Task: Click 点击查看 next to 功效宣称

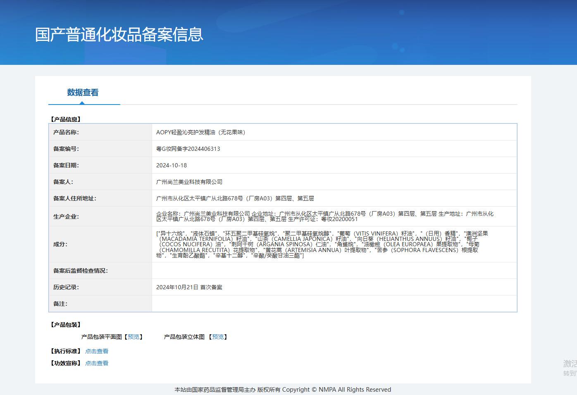Action: pyautogui.click(x=97, y=363)
